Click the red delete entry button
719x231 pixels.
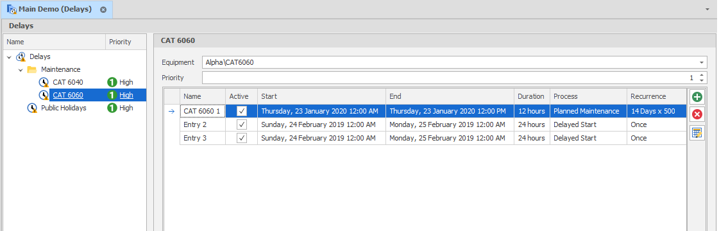pyautogui.click(x=697, y=115)
